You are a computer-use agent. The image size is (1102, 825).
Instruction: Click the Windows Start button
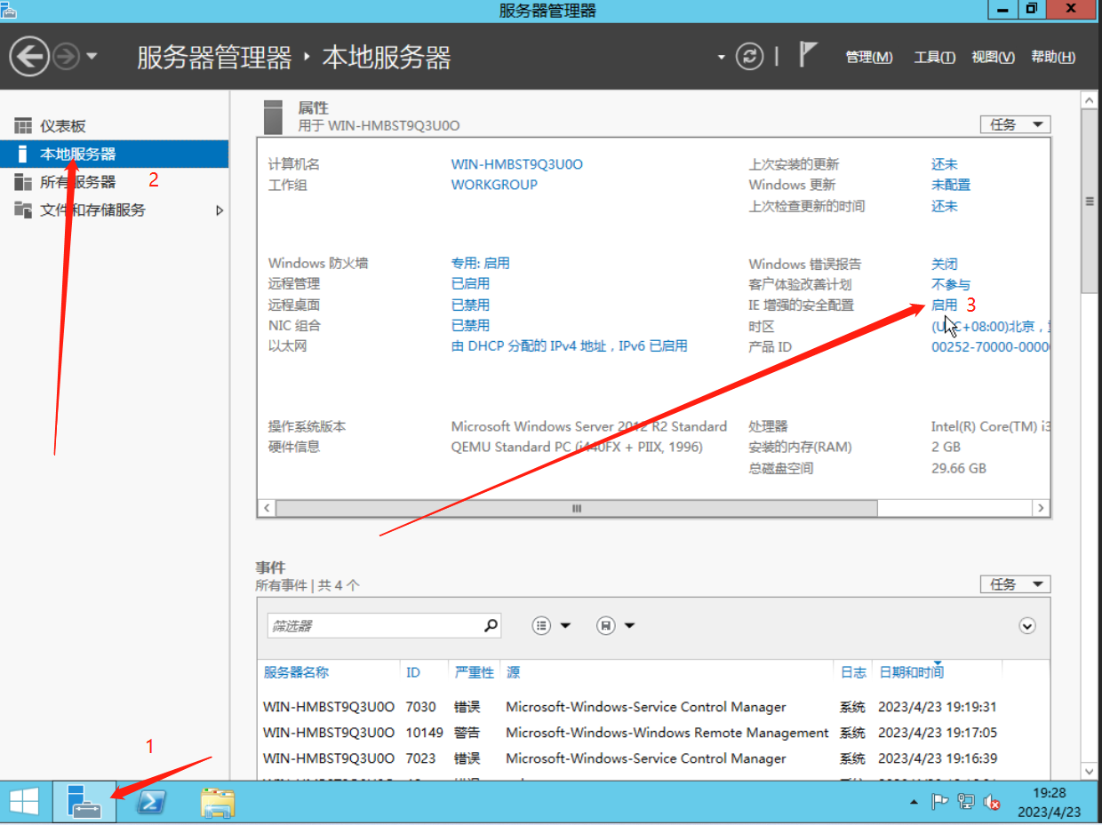point(24,803)
